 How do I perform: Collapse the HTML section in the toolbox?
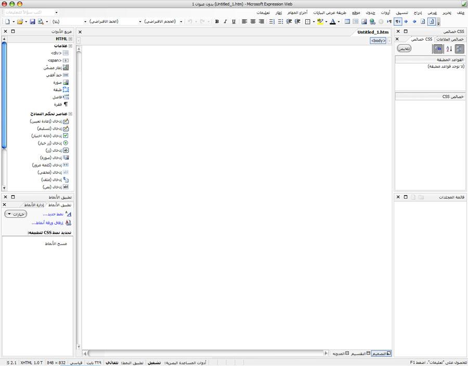70,39
